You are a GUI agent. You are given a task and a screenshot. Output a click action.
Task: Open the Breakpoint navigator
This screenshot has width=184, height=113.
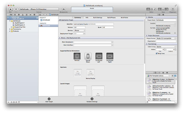coord(30,15)
